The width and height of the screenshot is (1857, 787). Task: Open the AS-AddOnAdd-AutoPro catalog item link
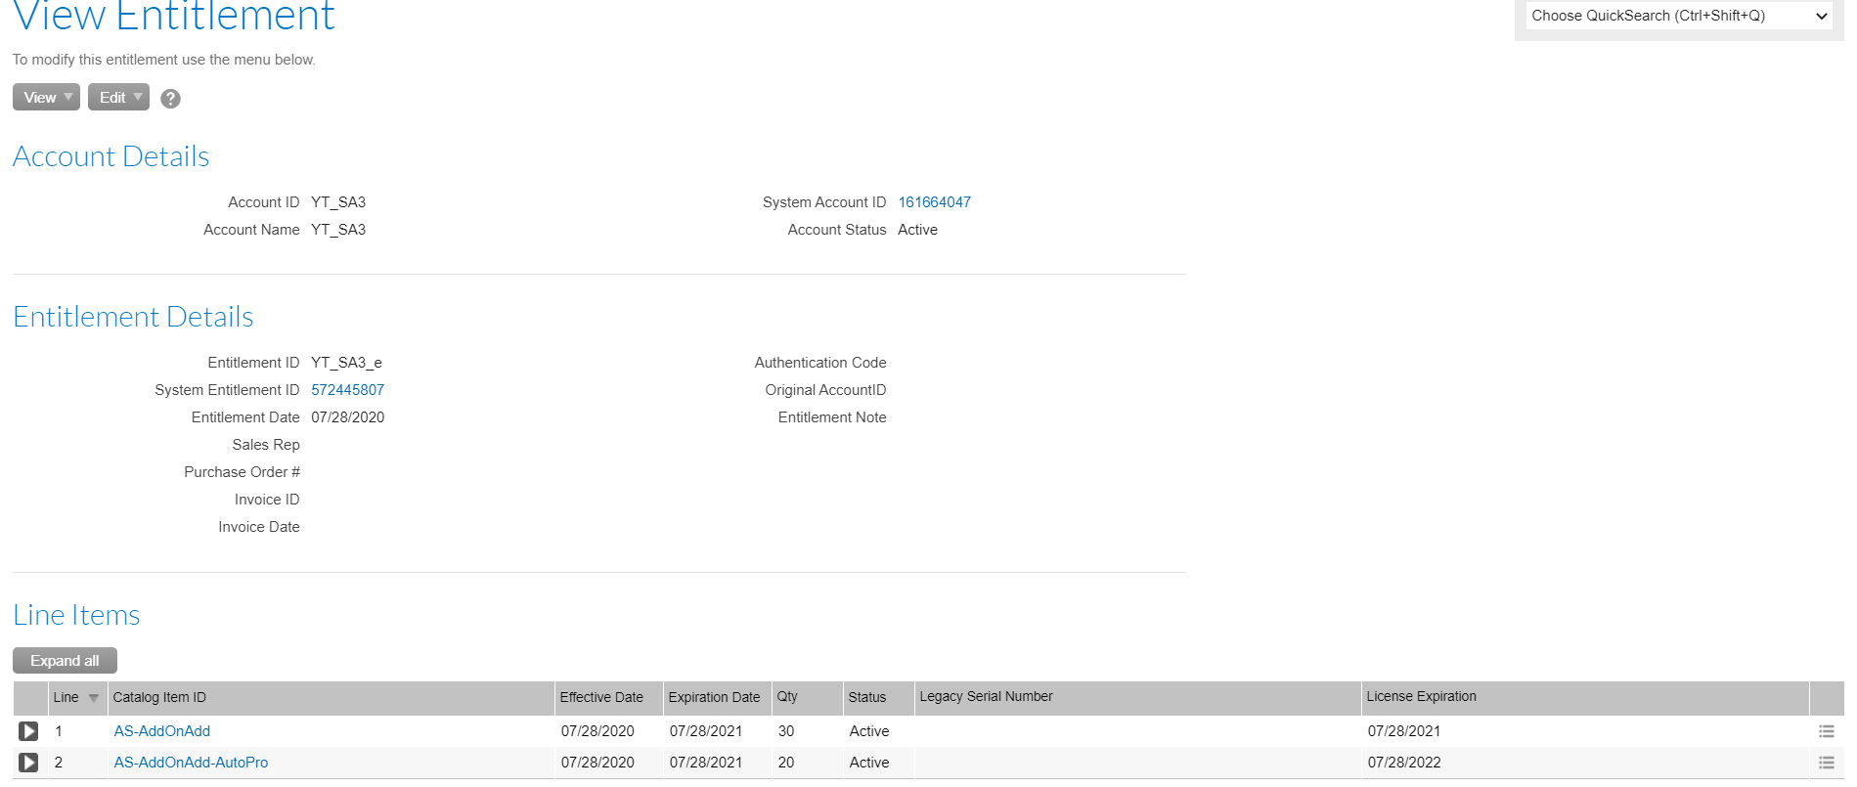pos(191,763)
